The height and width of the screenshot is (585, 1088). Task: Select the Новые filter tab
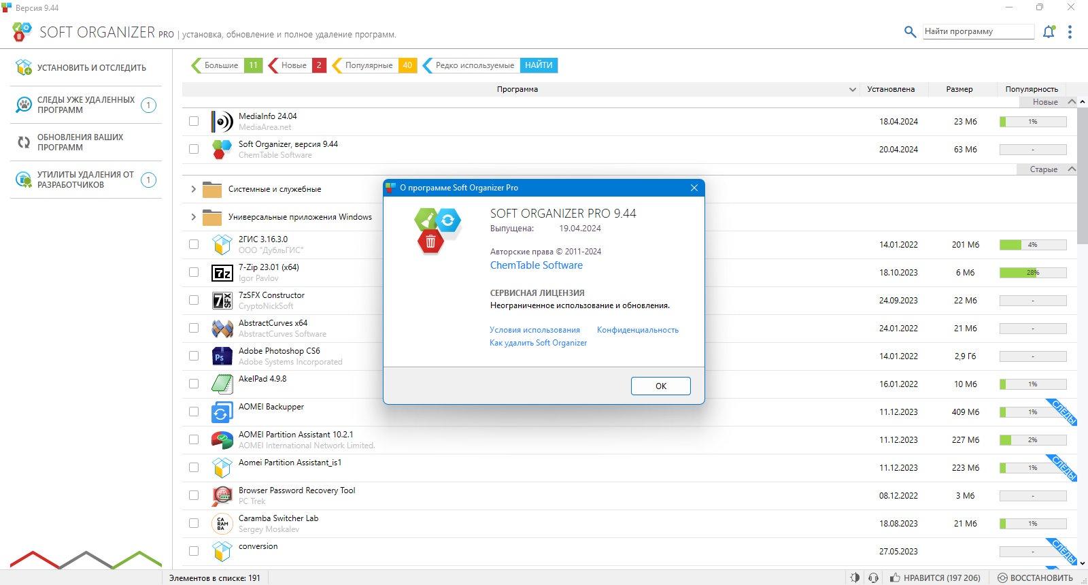[297, 65]
